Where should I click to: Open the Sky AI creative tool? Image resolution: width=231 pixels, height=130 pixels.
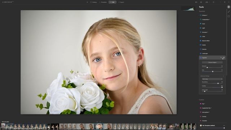[202, 104]
